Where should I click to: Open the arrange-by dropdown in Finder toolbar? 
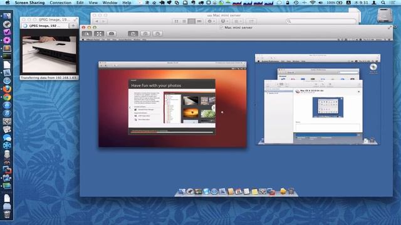pos(237,21)
